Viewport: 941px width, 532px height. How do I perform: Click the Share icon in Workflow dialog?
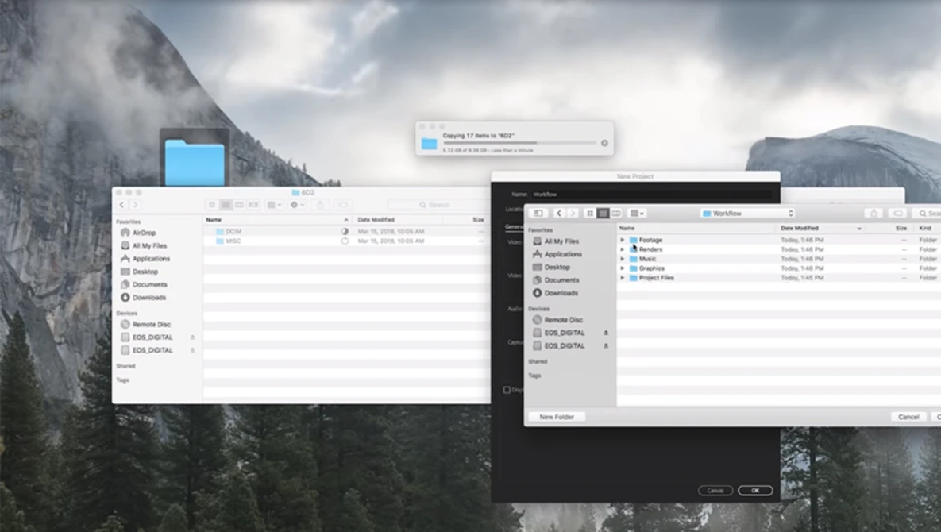[x=874, y=214]
